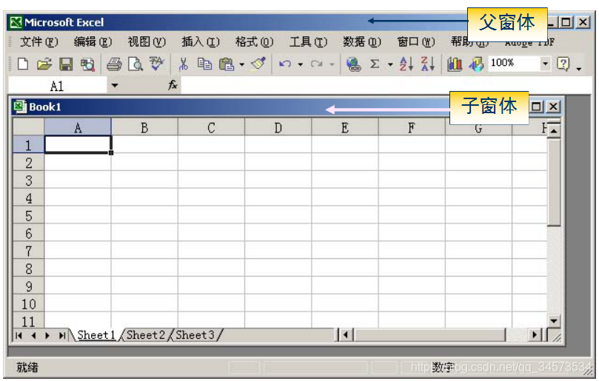Open the 数据(D) menu
This screenshot has height=381, width=599.
pyautogui.click(x=362, y=41)
